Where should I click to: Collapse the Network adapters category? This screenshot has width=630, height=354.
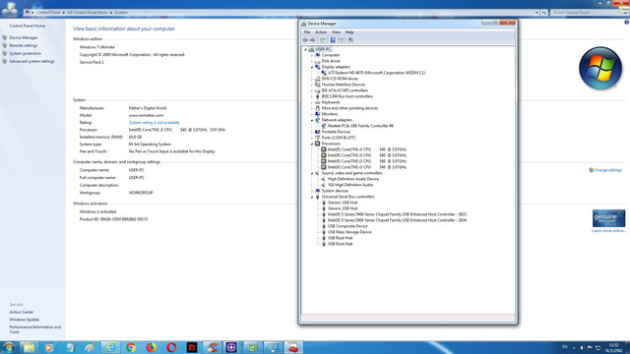click(x=312, y=120)
